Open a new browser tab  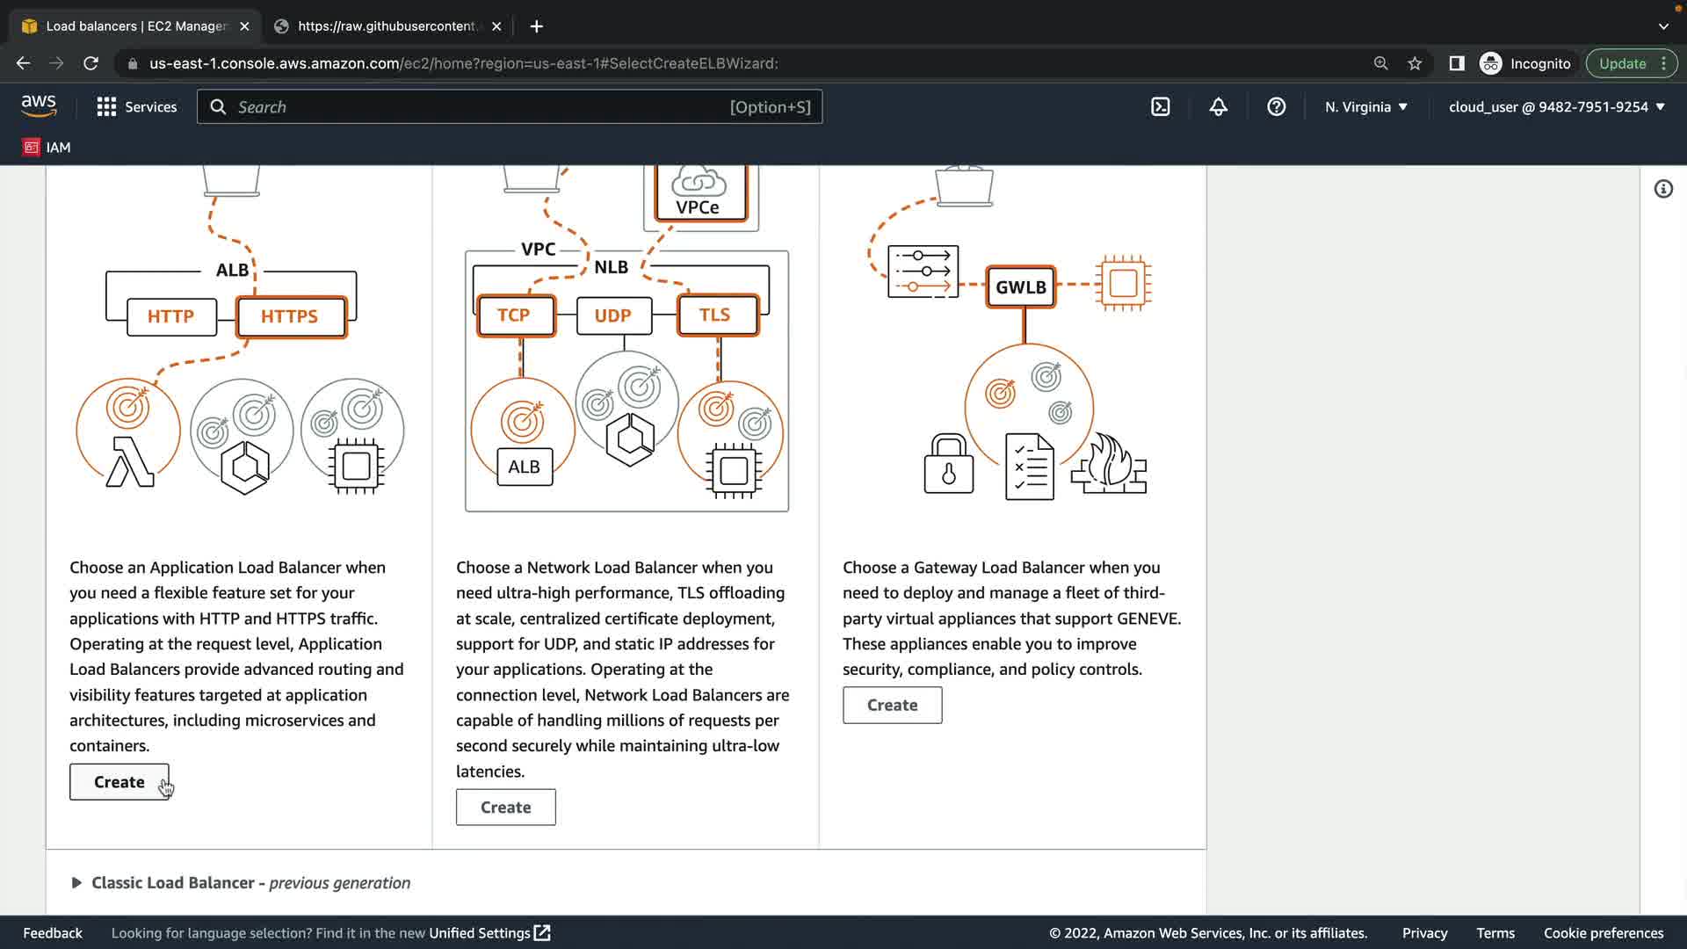point(536,26)
